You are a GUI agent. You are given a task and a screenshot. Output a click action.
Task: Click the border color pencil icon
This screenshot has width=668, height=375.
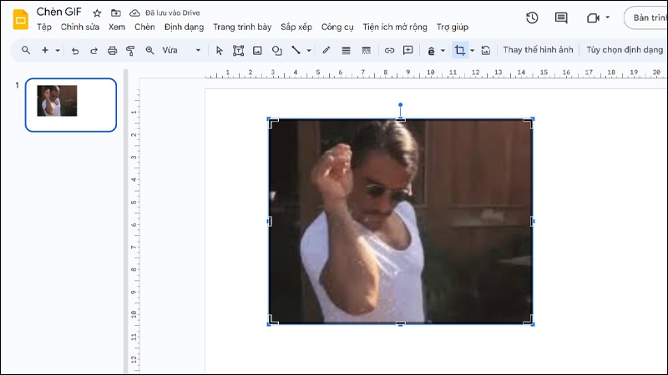click(x=326, y=50)
